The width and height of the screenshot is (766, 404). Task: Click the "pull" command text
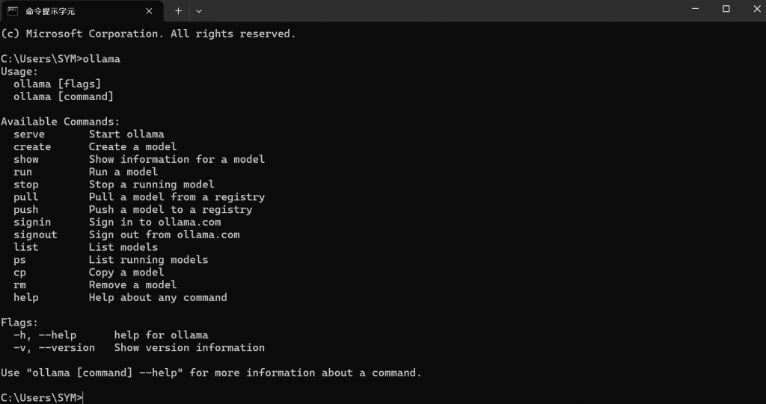[26, 197]
